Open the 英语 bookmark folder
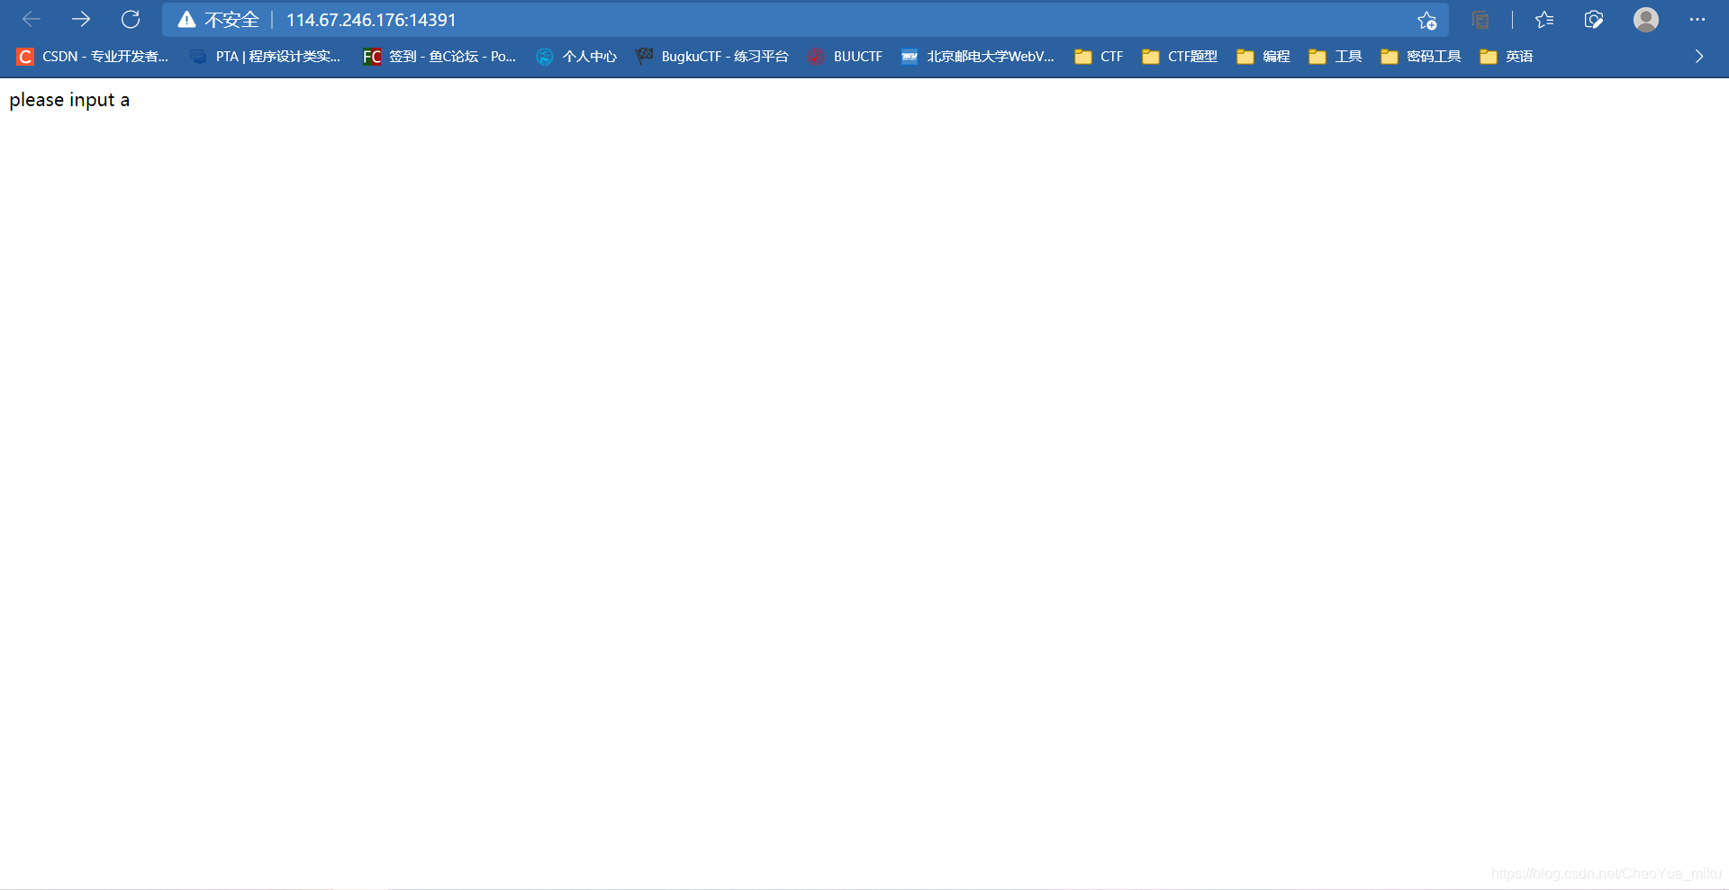1729x890 pixels. (x=1505, y=56)
